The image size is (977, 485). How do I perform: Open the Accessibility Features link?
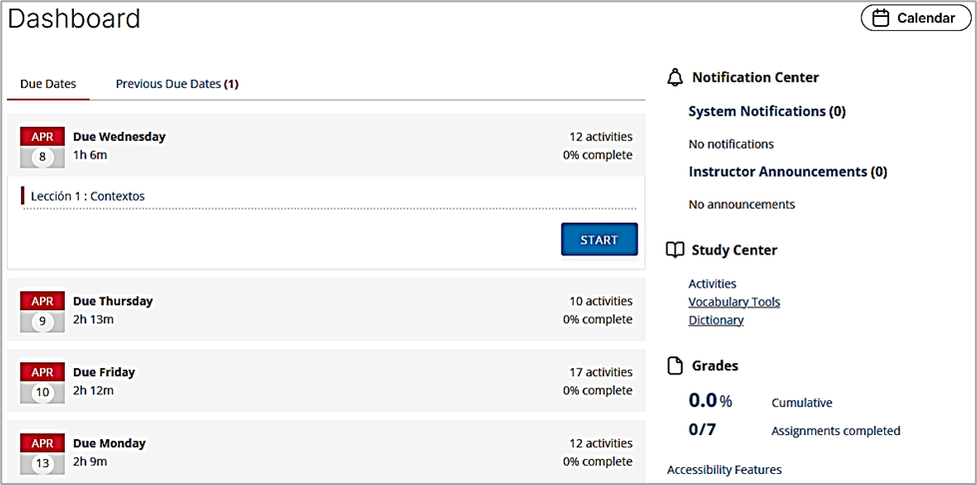(x=725, y=469)
